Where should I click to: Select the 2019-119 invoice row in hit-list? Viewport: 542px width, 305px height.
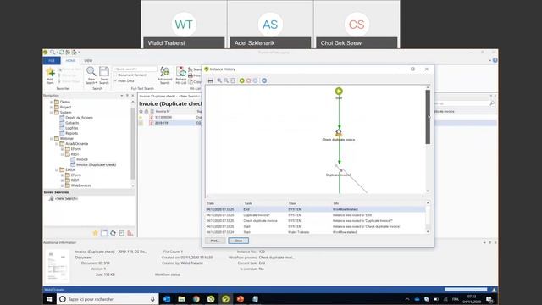[x=170, y=123]
